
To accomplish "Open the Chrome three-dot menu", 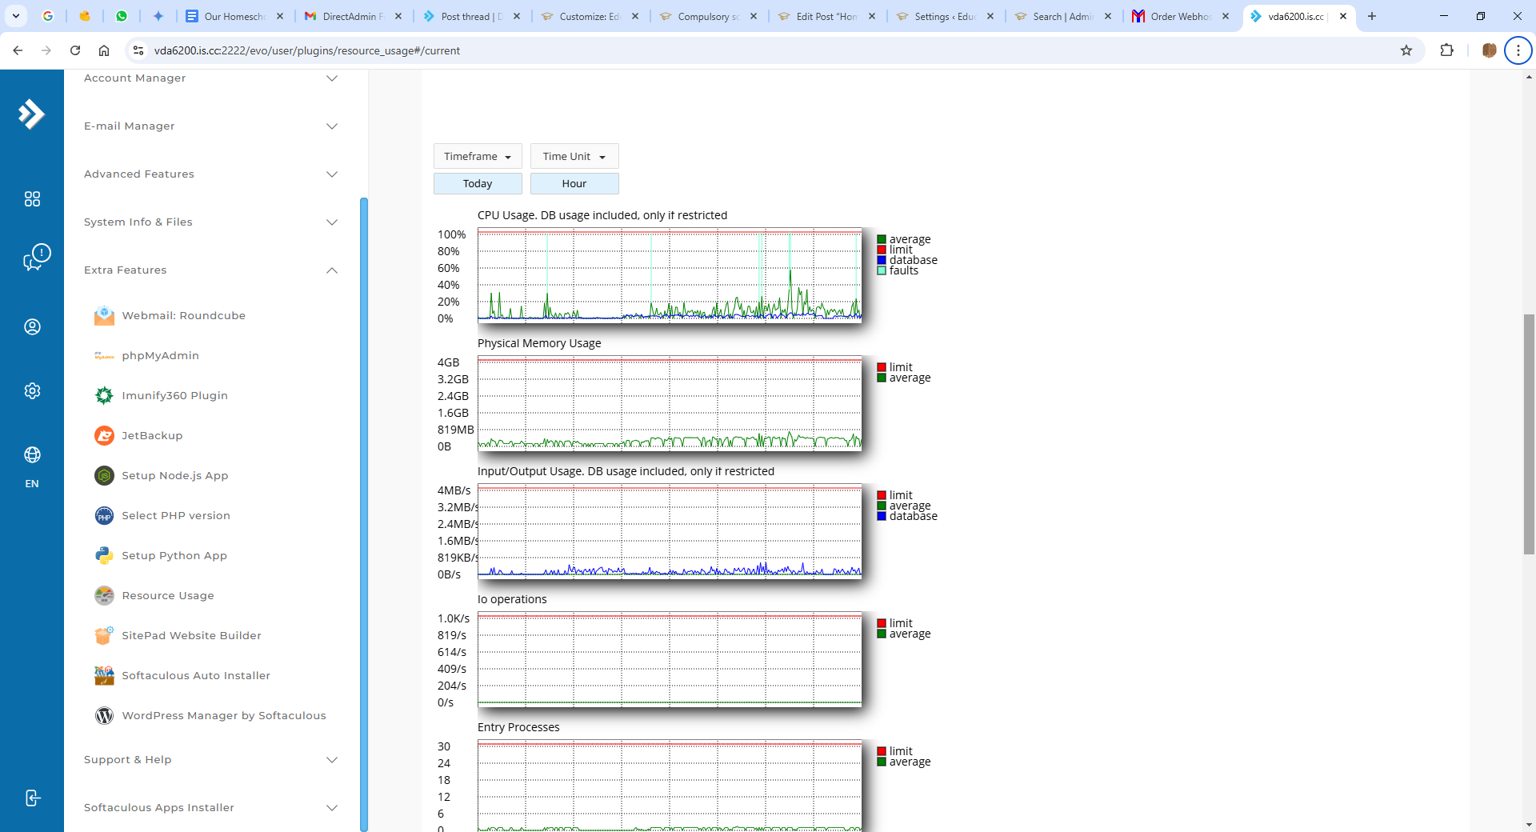I will [1518, 50].
